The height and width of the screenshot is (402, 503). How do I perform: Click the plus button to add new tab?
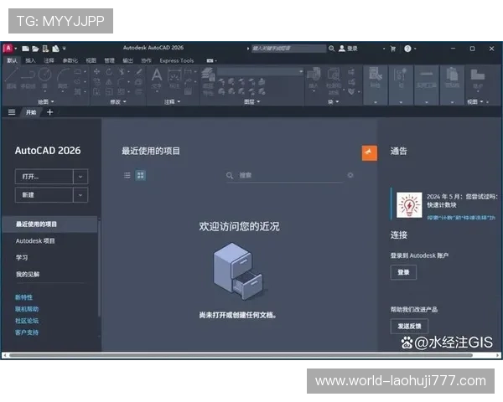[x=49, y=112]
